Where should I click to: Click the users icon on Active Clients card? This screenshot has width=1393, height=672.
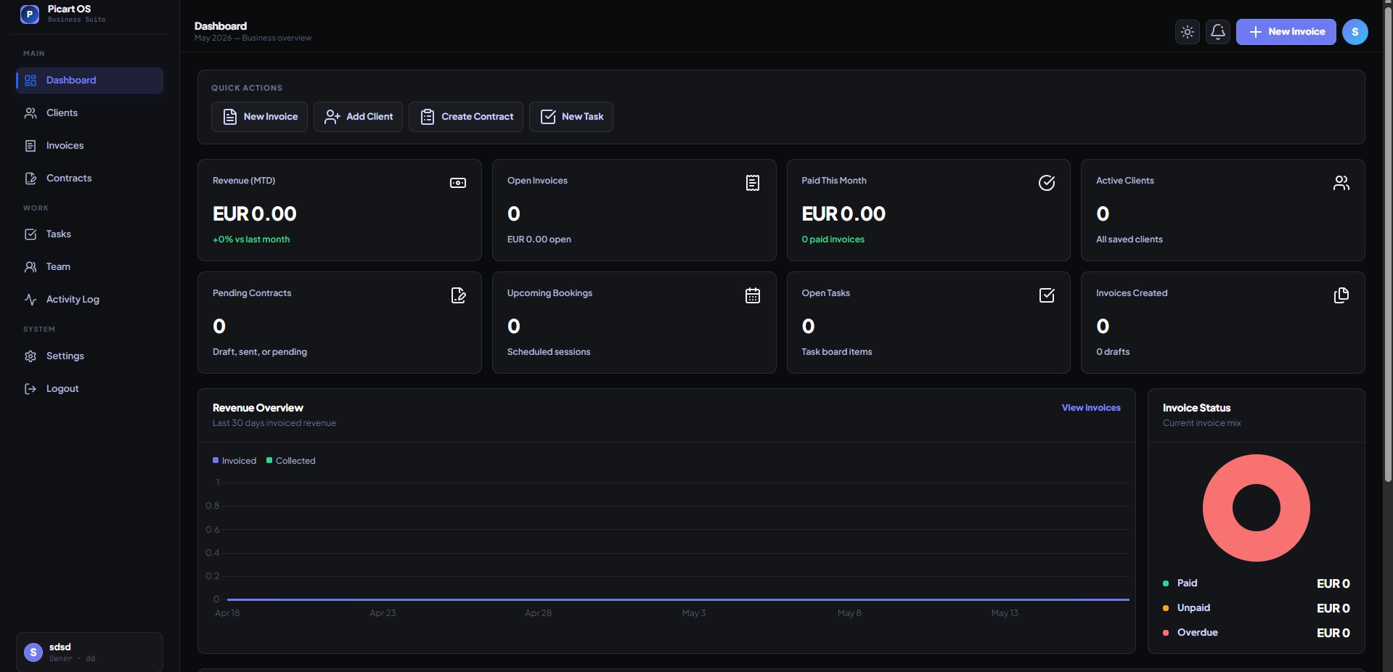tap(1341, 183)
